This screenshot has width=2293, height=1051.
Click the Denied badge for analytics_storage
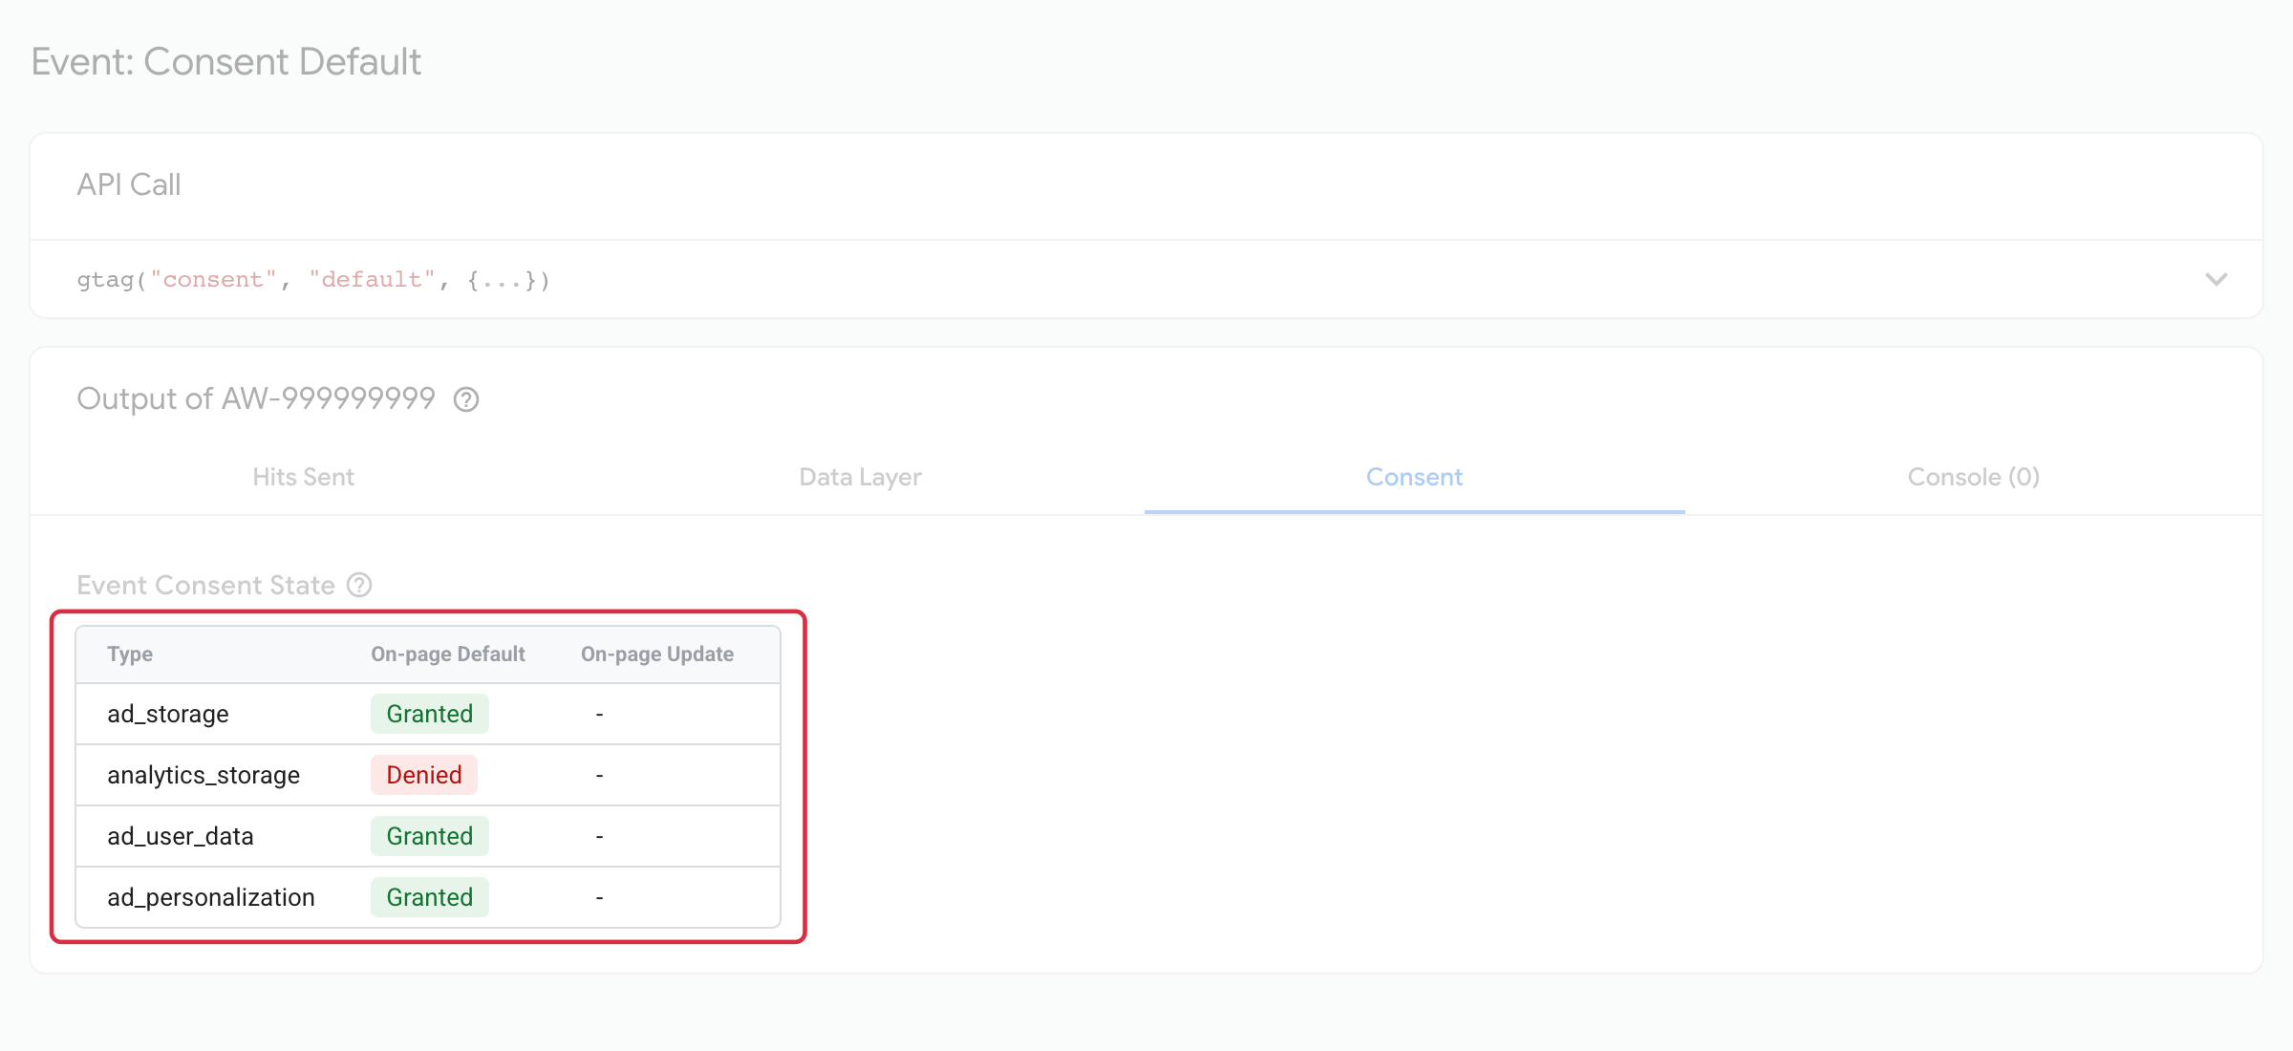[424, 775]
